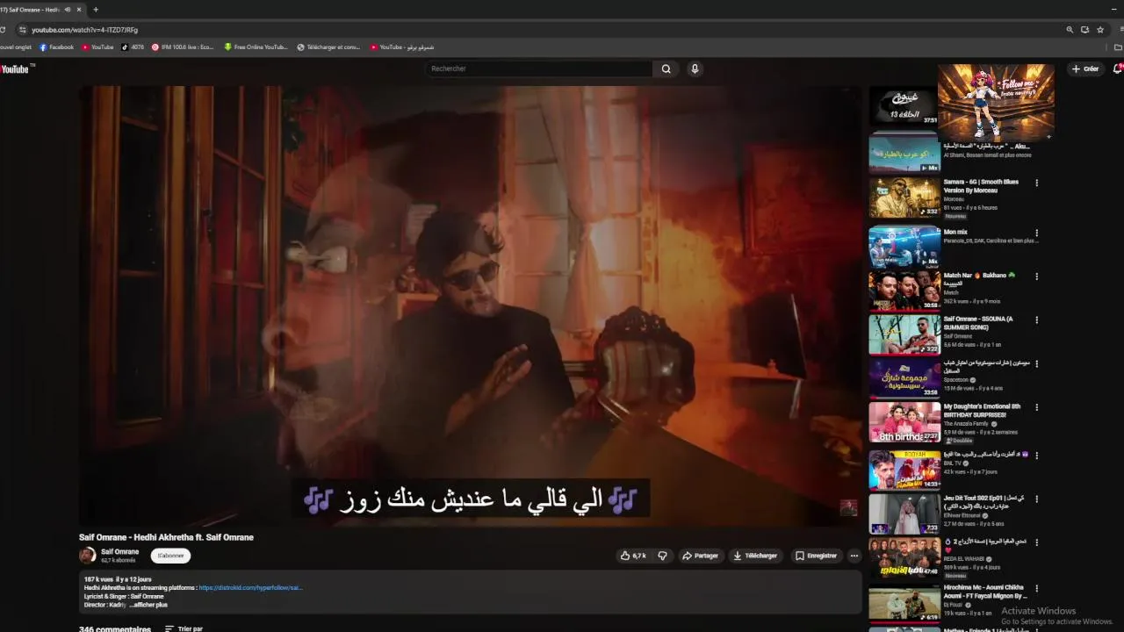1124x632 pixels.
Task: Open Jeu Dit Tout S02 Ep01 thumbnail
Action: (904, 513)
